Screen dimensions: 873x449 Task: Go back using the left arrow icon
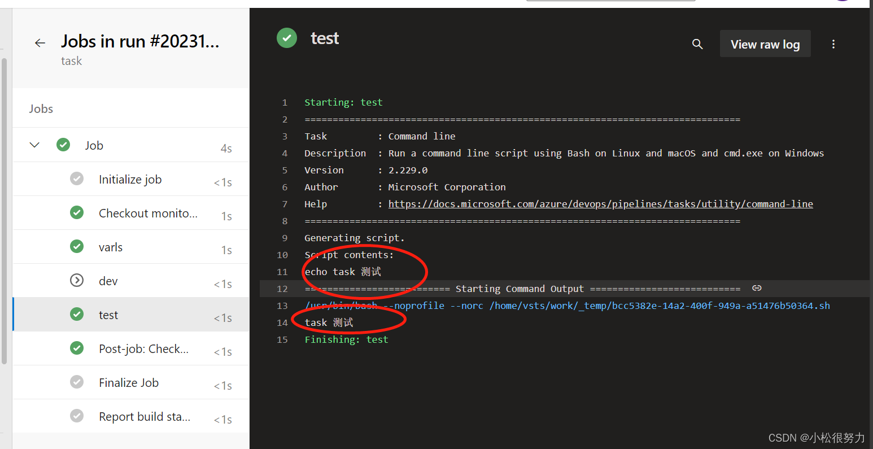[x=40, y=43]
